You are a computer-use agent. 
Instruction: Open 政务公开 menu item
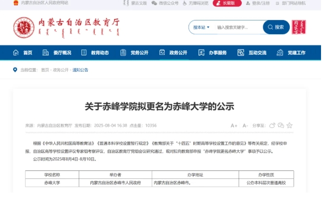click(178, 53)
